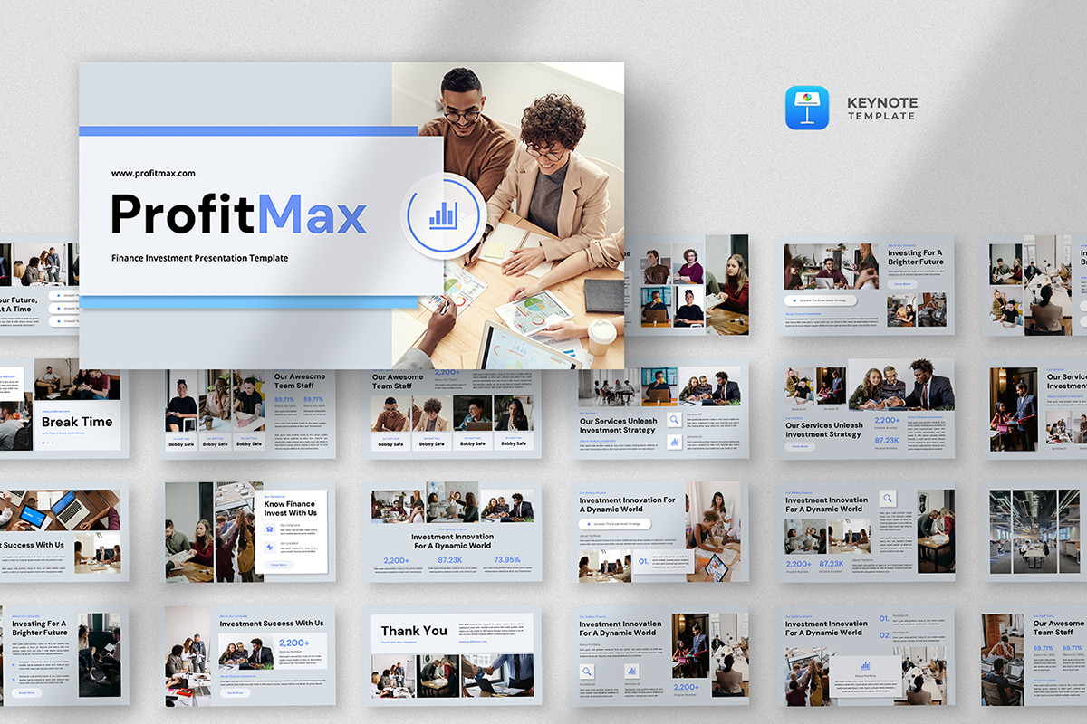Image resolution: width=1087 pixels, height=724 pixels.
Task: Select the four-member Our Awesome Team Staff slide
Action: pos(456,410)
